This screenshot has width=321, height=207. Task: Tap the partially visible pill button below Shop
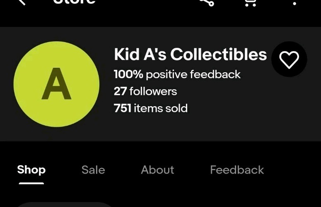click(64, 204)
